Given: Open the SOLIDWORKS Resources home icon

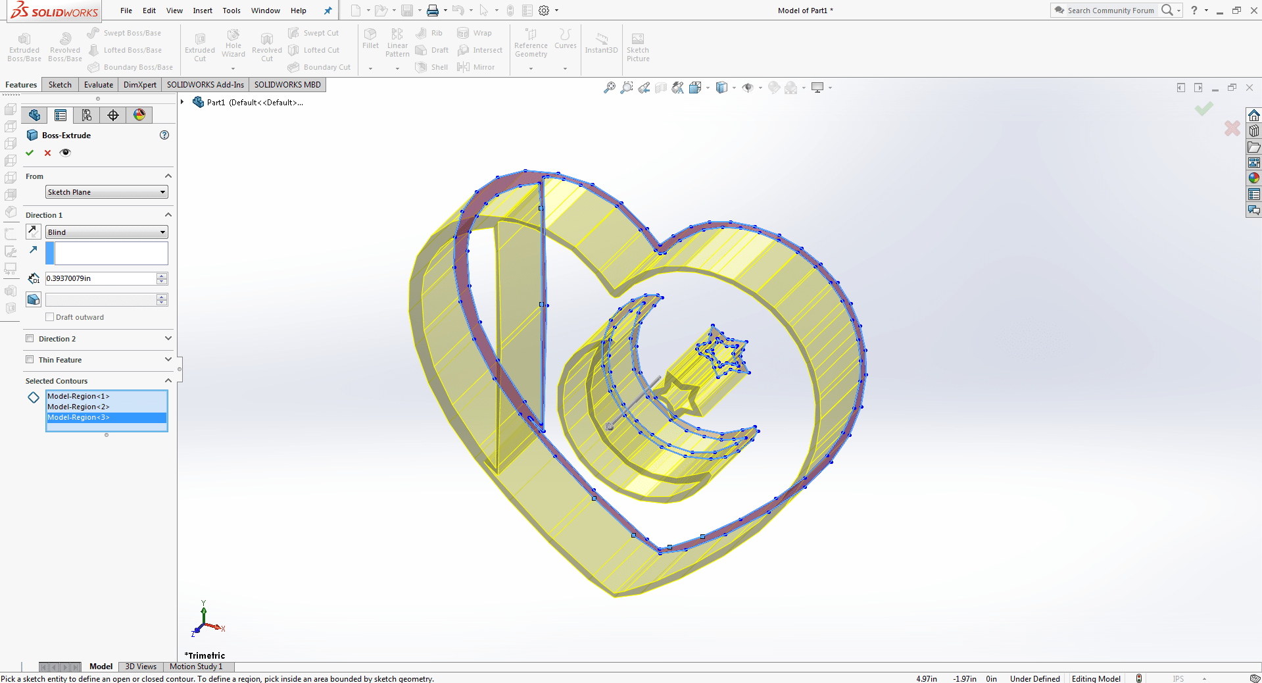Looking at the screenshot, I should pyautogui.click(x=1253, y=115).
